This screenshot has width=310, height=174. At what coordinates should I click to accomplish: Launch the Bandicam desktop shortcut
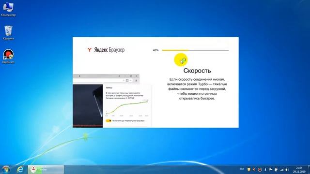click(x=8, y=56)
